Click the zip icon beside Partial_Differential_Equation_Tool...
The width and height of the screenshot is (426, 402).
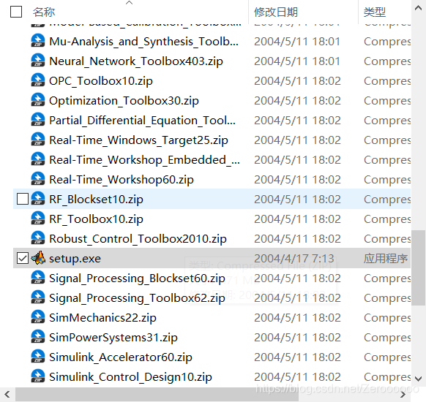[38, 119]
